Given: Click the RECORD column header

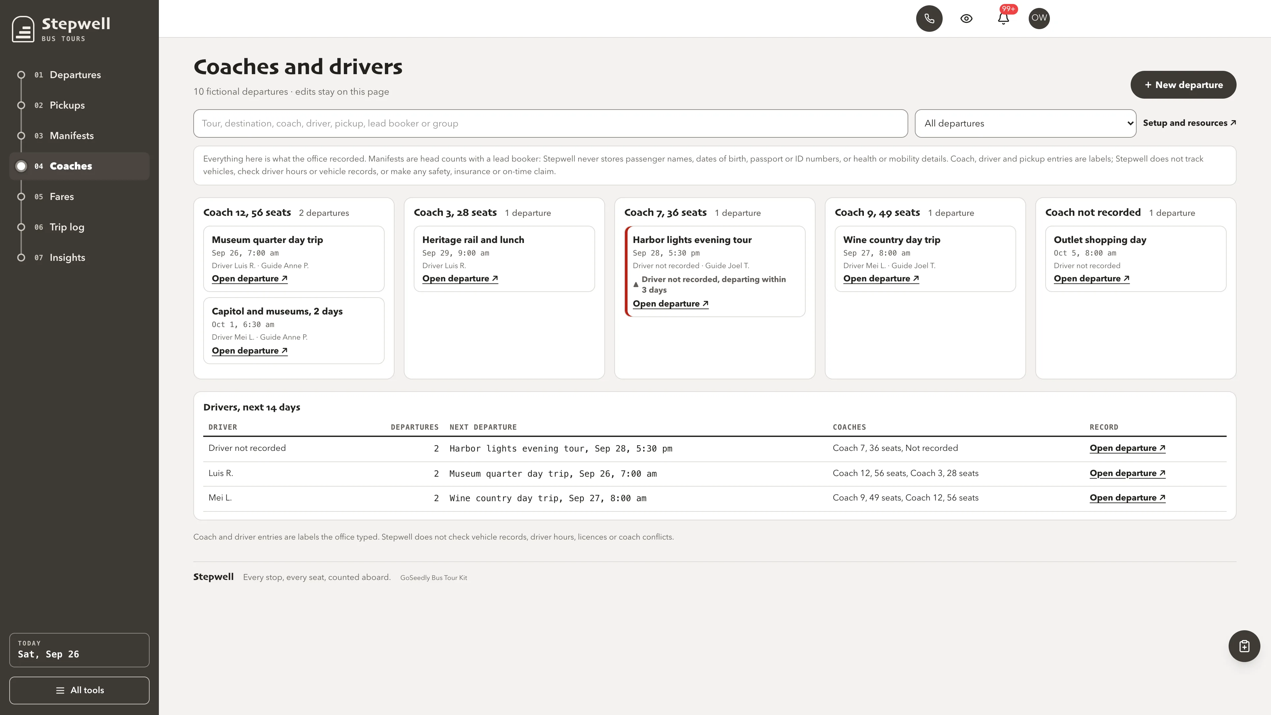Looking at the screenshot, I should [1104, 427].
